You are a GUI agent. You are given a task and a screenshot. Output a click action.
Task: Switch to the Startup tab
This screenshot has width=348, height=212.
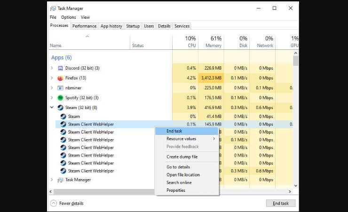click(133, 26)
